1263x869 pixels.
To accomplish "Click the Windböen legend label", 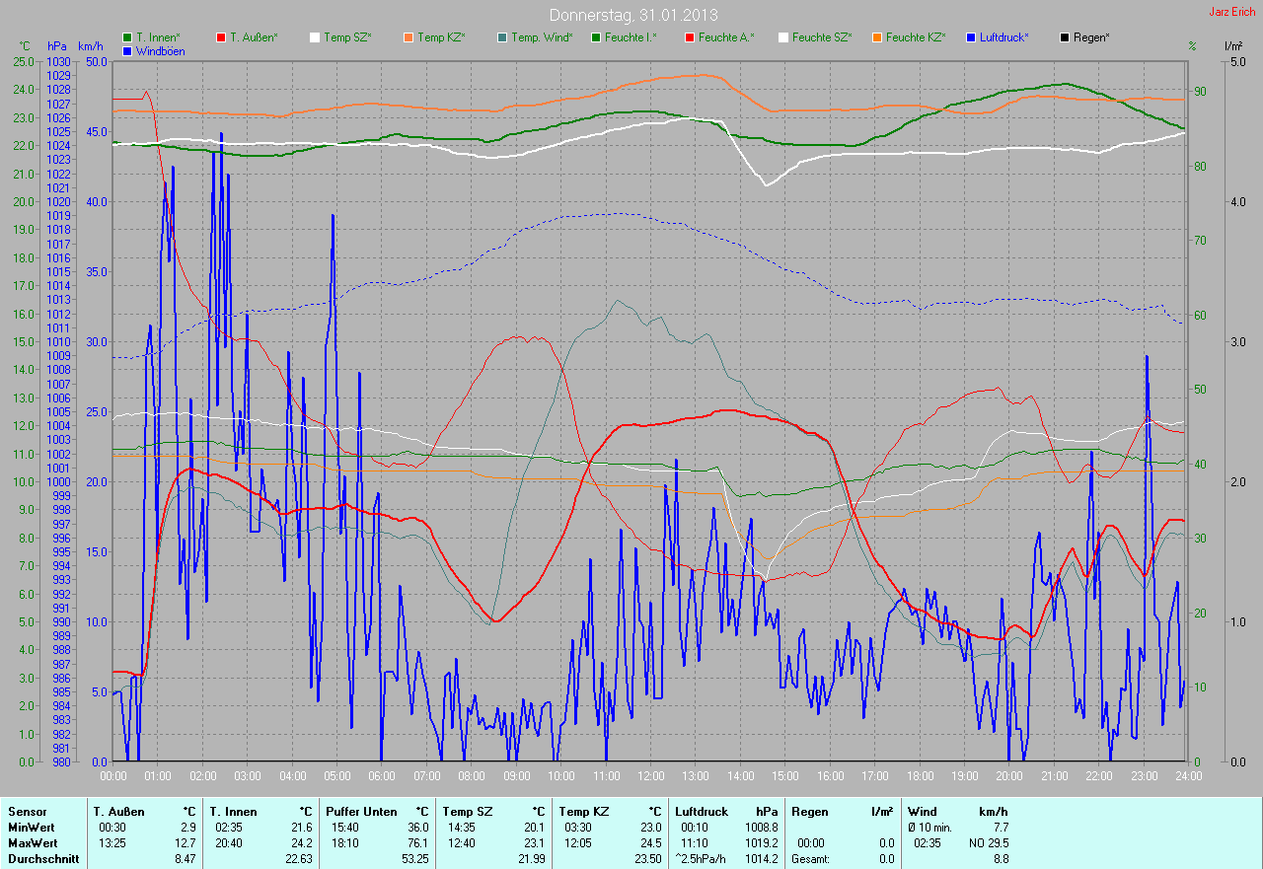I will click(x=159, y=50).
